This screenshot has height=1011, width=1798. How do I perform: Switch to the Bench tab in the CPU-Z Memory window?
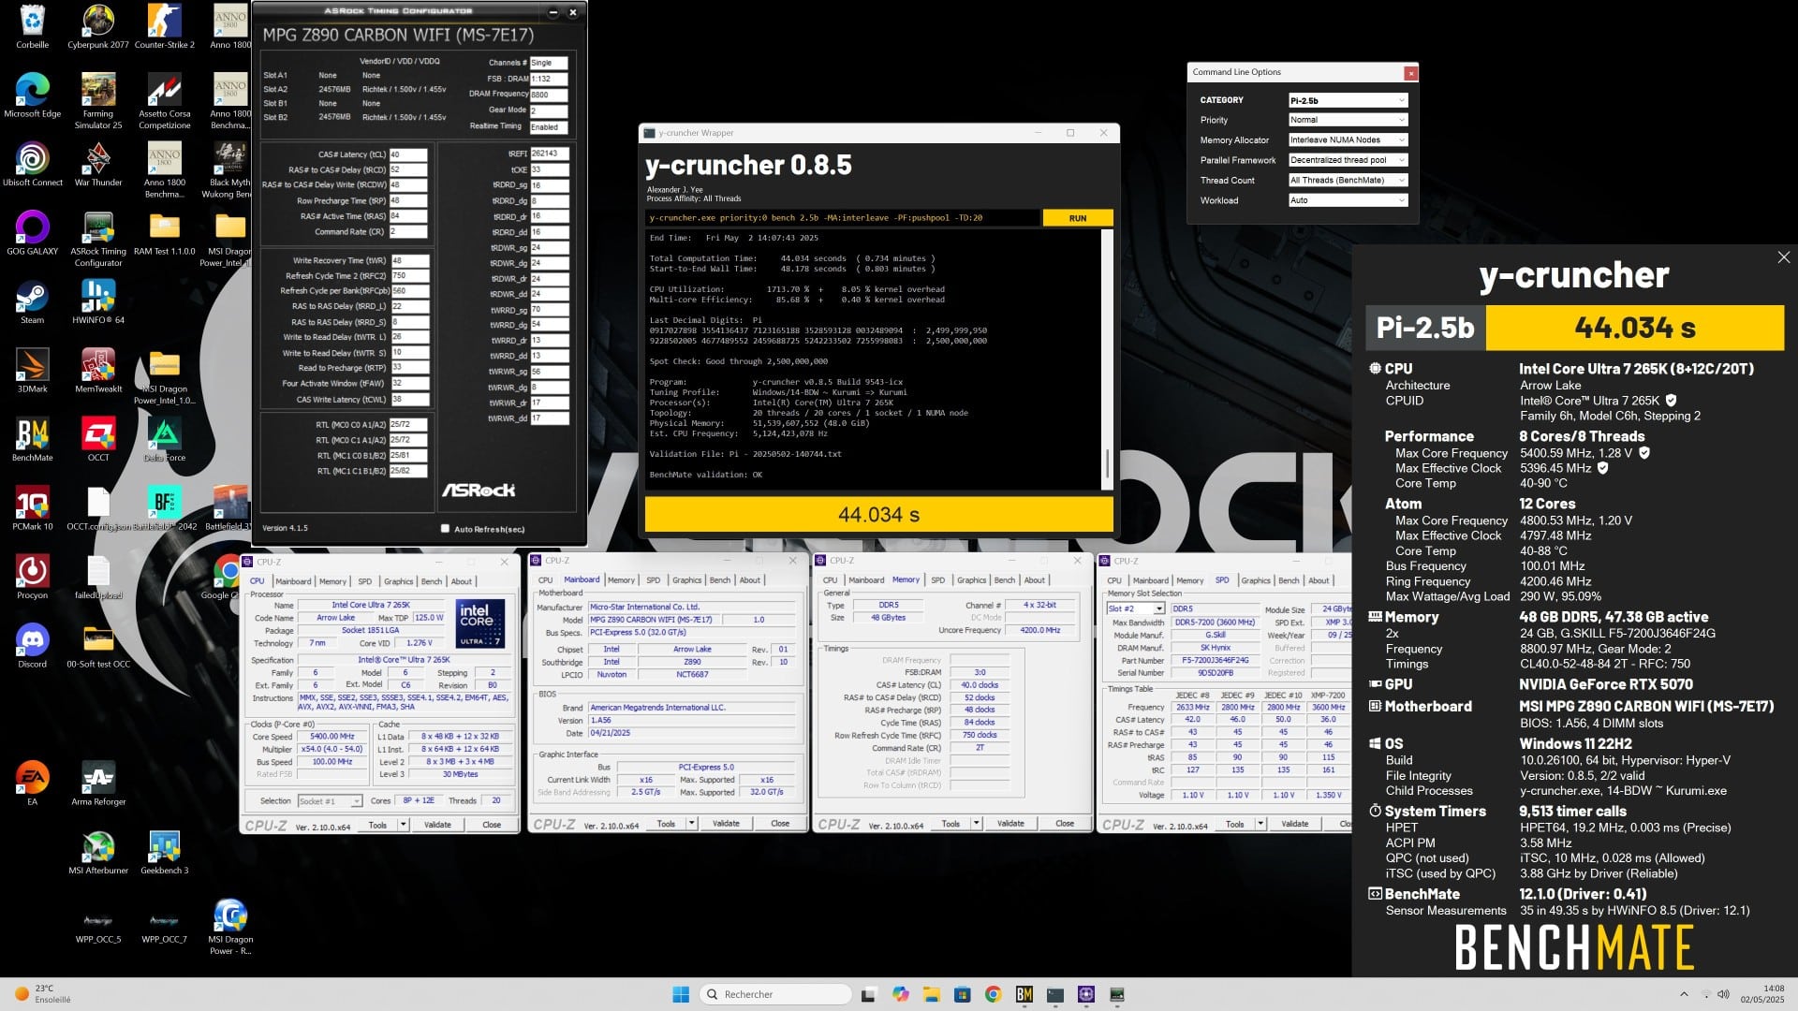point(1005,580)
